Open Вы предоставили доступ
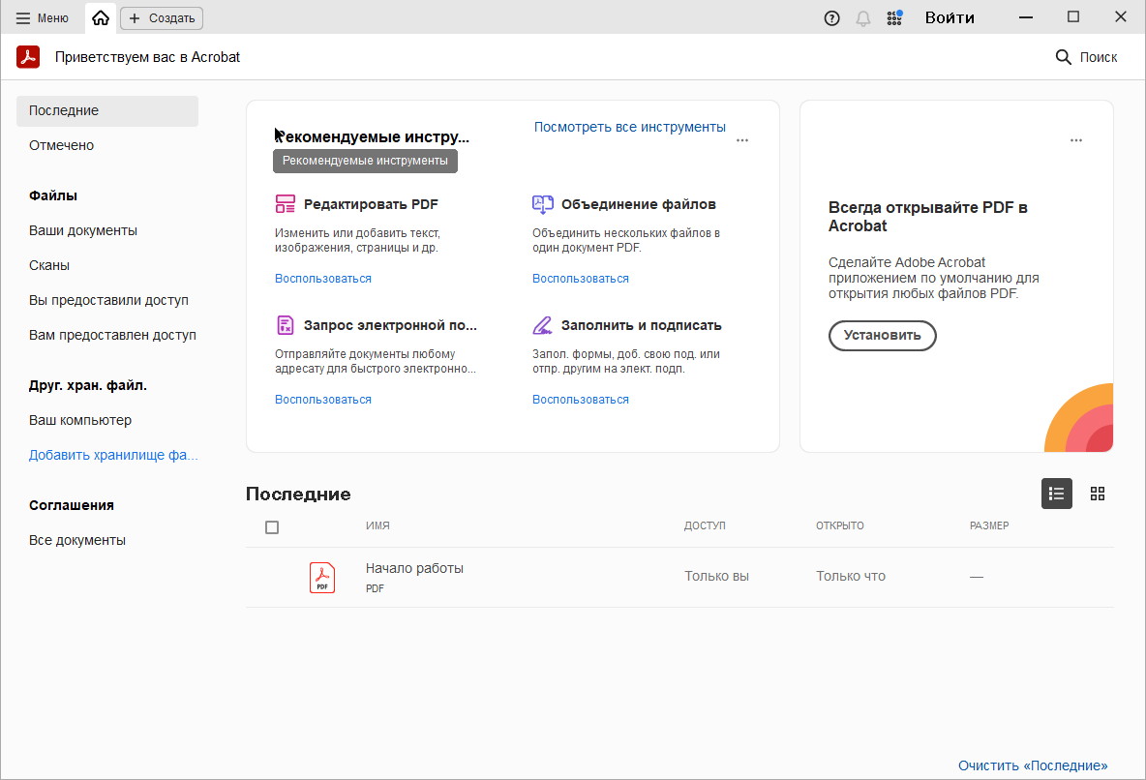Image resolution: width=1146 pixels, height=780 pixels. (x=109, y=300)
